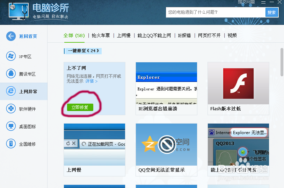
Task: Click the 全国维修 sidebar label
Action: click(27, 144)
